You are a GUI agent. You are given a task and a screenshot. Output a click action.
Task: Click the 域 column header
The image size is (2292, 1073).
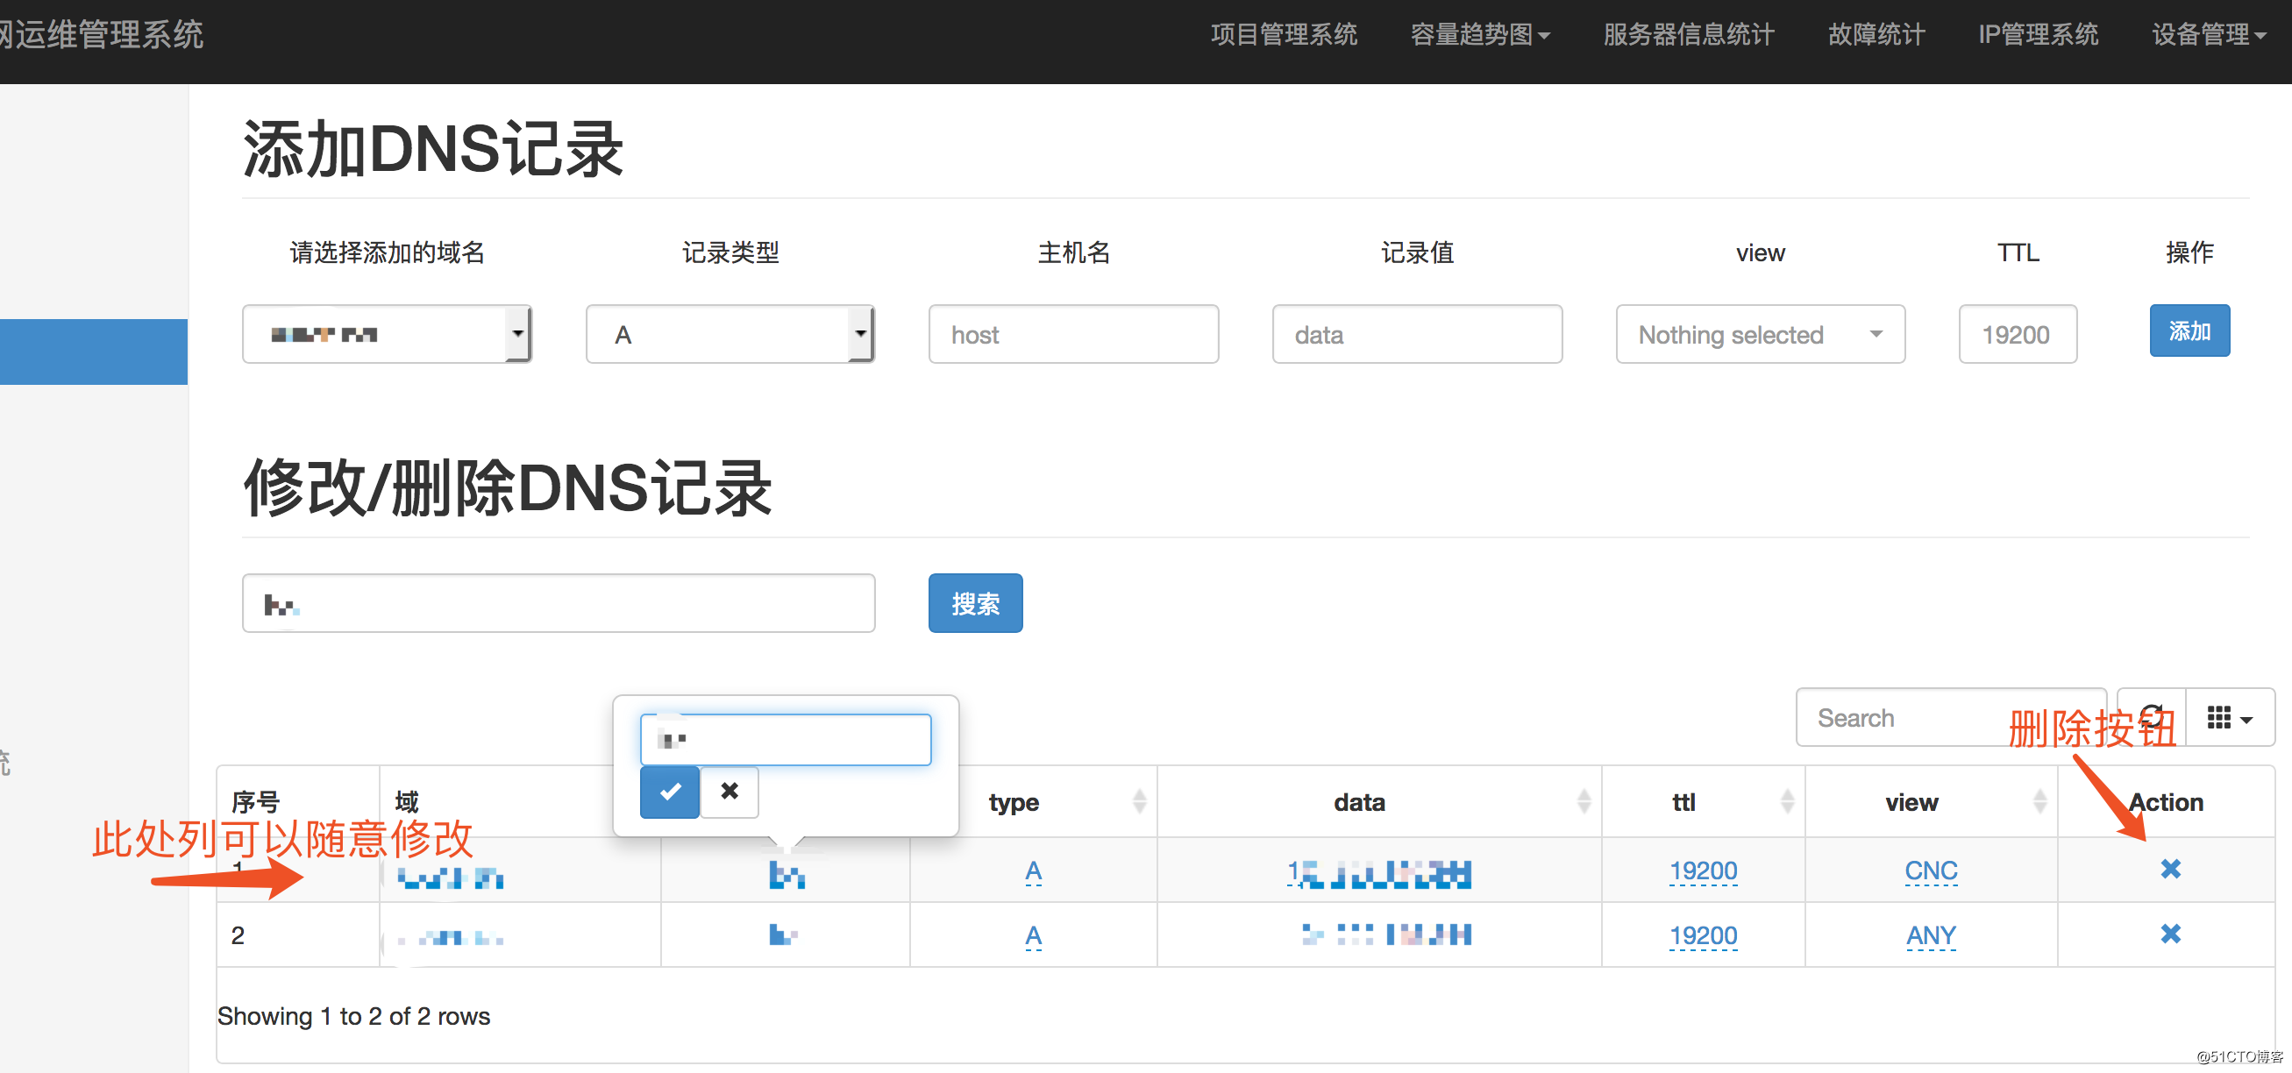tap(407, 801)
